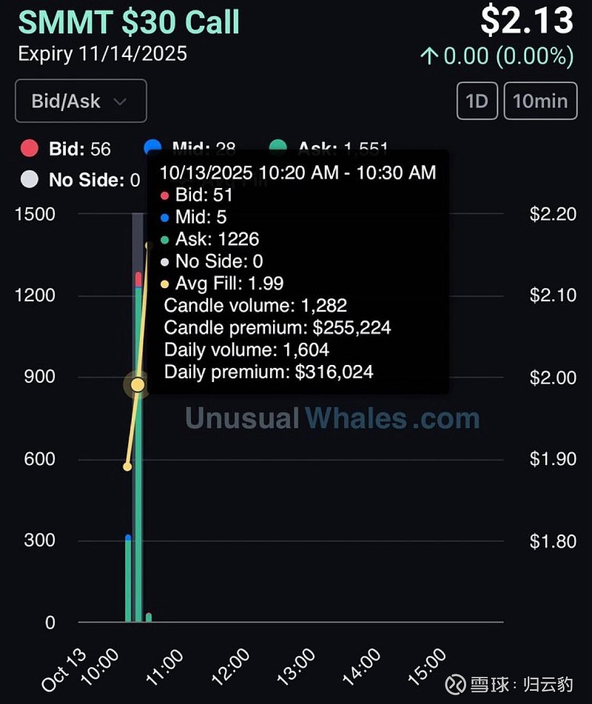Click the Xueqiu snowball logo watermark
This screenshot has height=704, width=592.
pos(456,682)
